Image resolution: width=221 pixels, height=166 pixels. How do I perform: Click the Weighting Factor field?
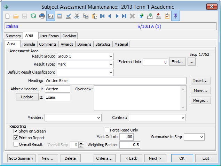click(x=130, y=145)
